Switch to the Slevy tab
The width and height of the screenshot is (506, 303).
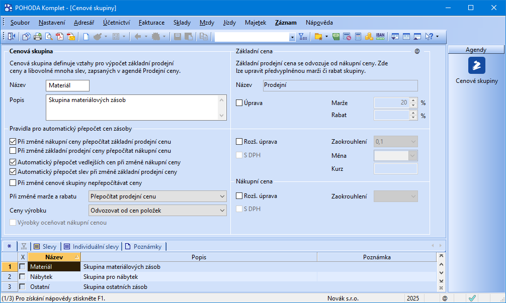pos(45,247)
